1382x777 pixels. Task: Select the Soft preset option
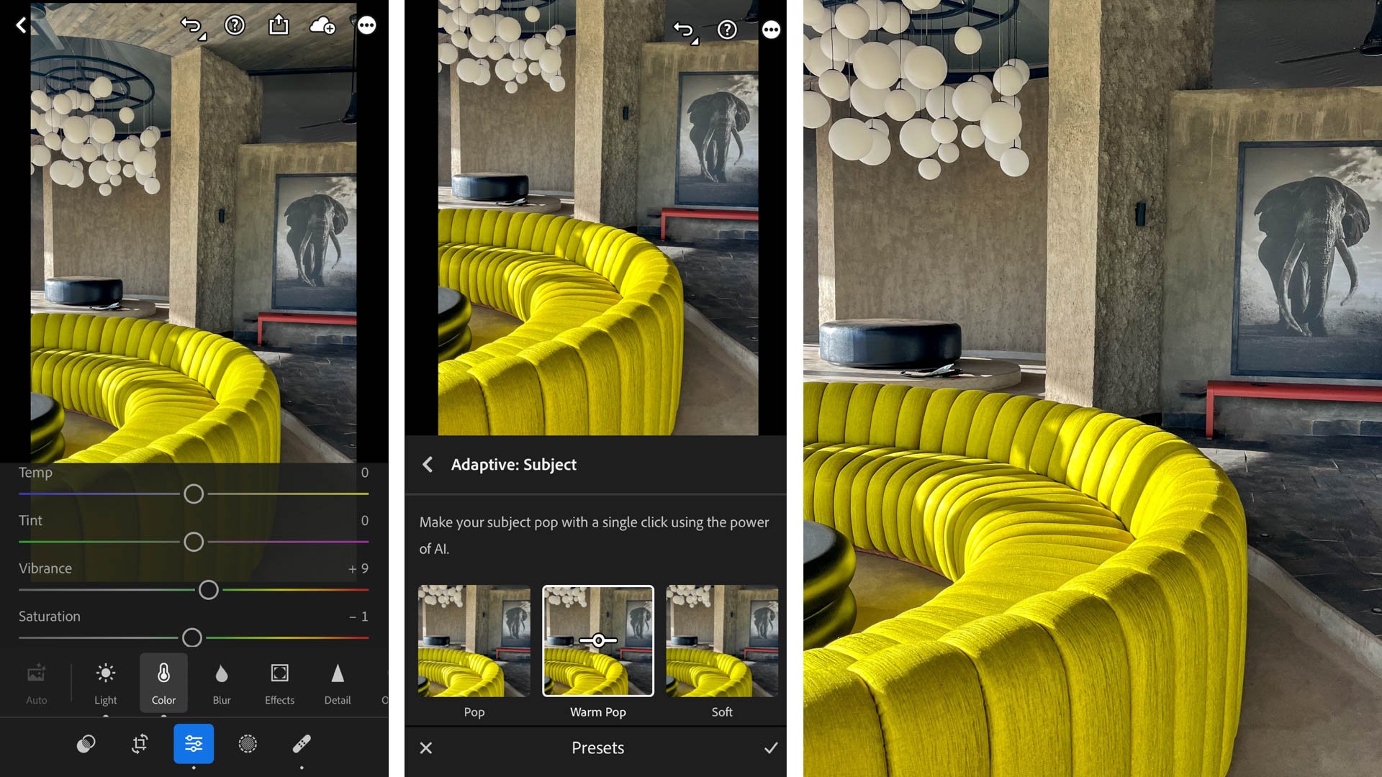coord(721,640)
